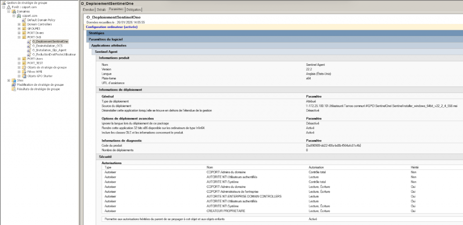The height and width of the screenshot is (225, 463).
Task: Collapse the Informations produit section
Action: click(x=279, y=58)
